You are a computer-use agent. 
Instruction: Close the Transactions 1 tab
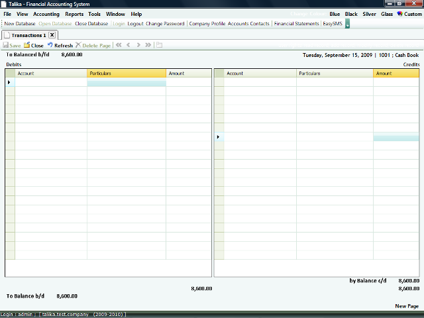click(x=52, y=34)
